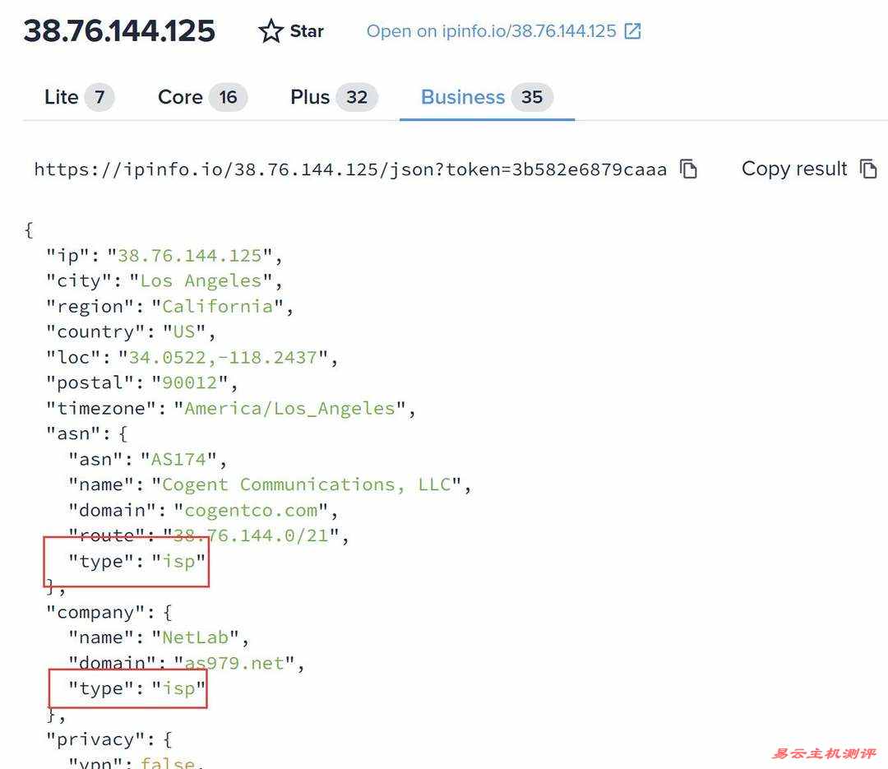Click the API request URL text
Image resolution: width=888 pixels, height=769 pixels.
(350, 169)
